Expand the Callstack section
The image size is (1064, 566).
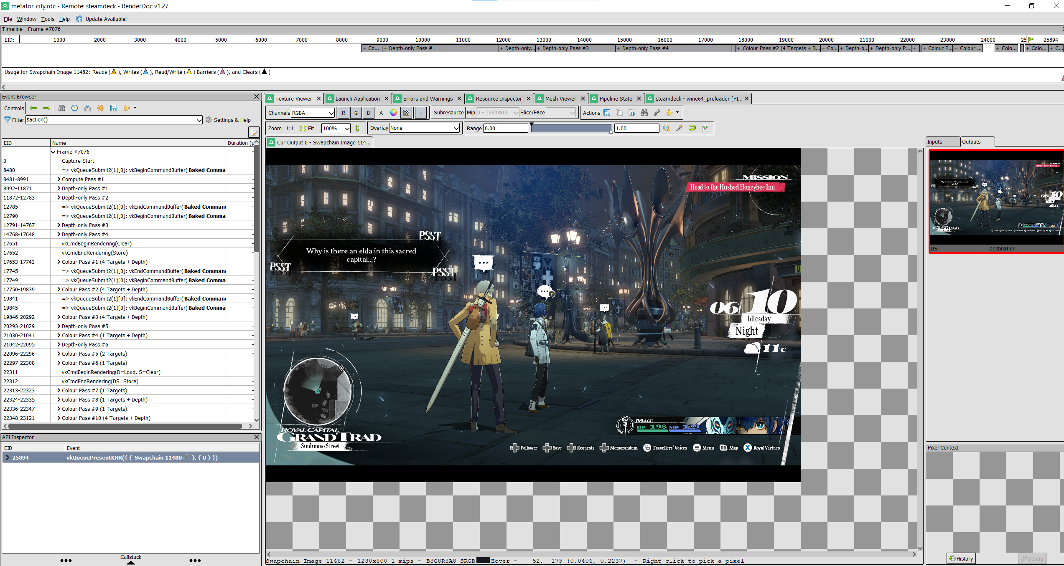[x=131, y=560]
